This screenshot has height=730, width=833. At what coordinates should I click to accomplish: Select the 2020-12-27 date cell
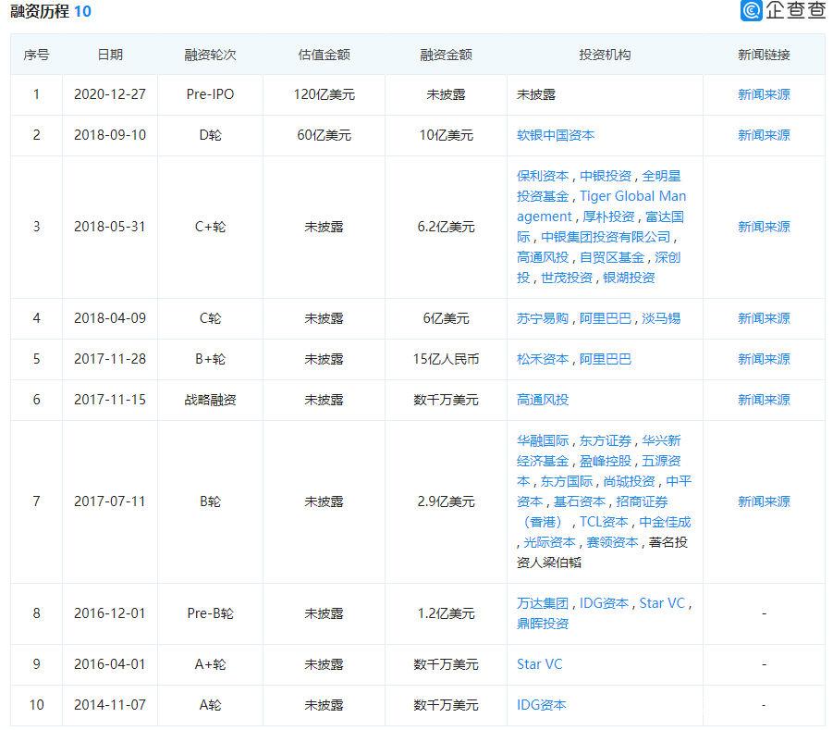click(109, 94)
